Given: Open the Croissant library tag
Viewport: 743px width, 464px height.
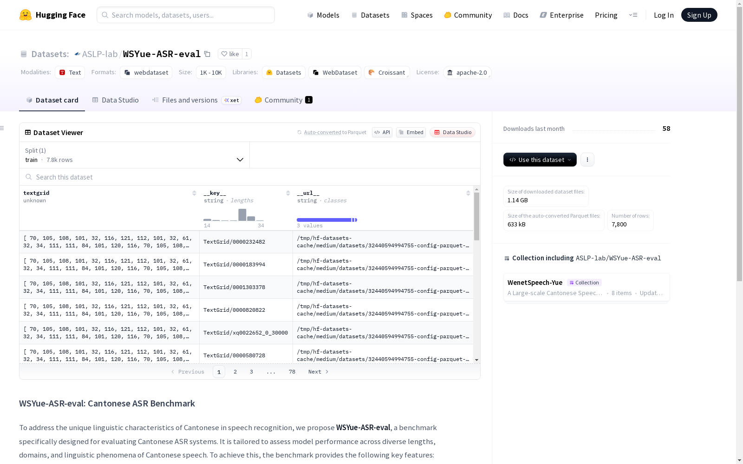Looking at the screenshot, I should coord(387,72).
